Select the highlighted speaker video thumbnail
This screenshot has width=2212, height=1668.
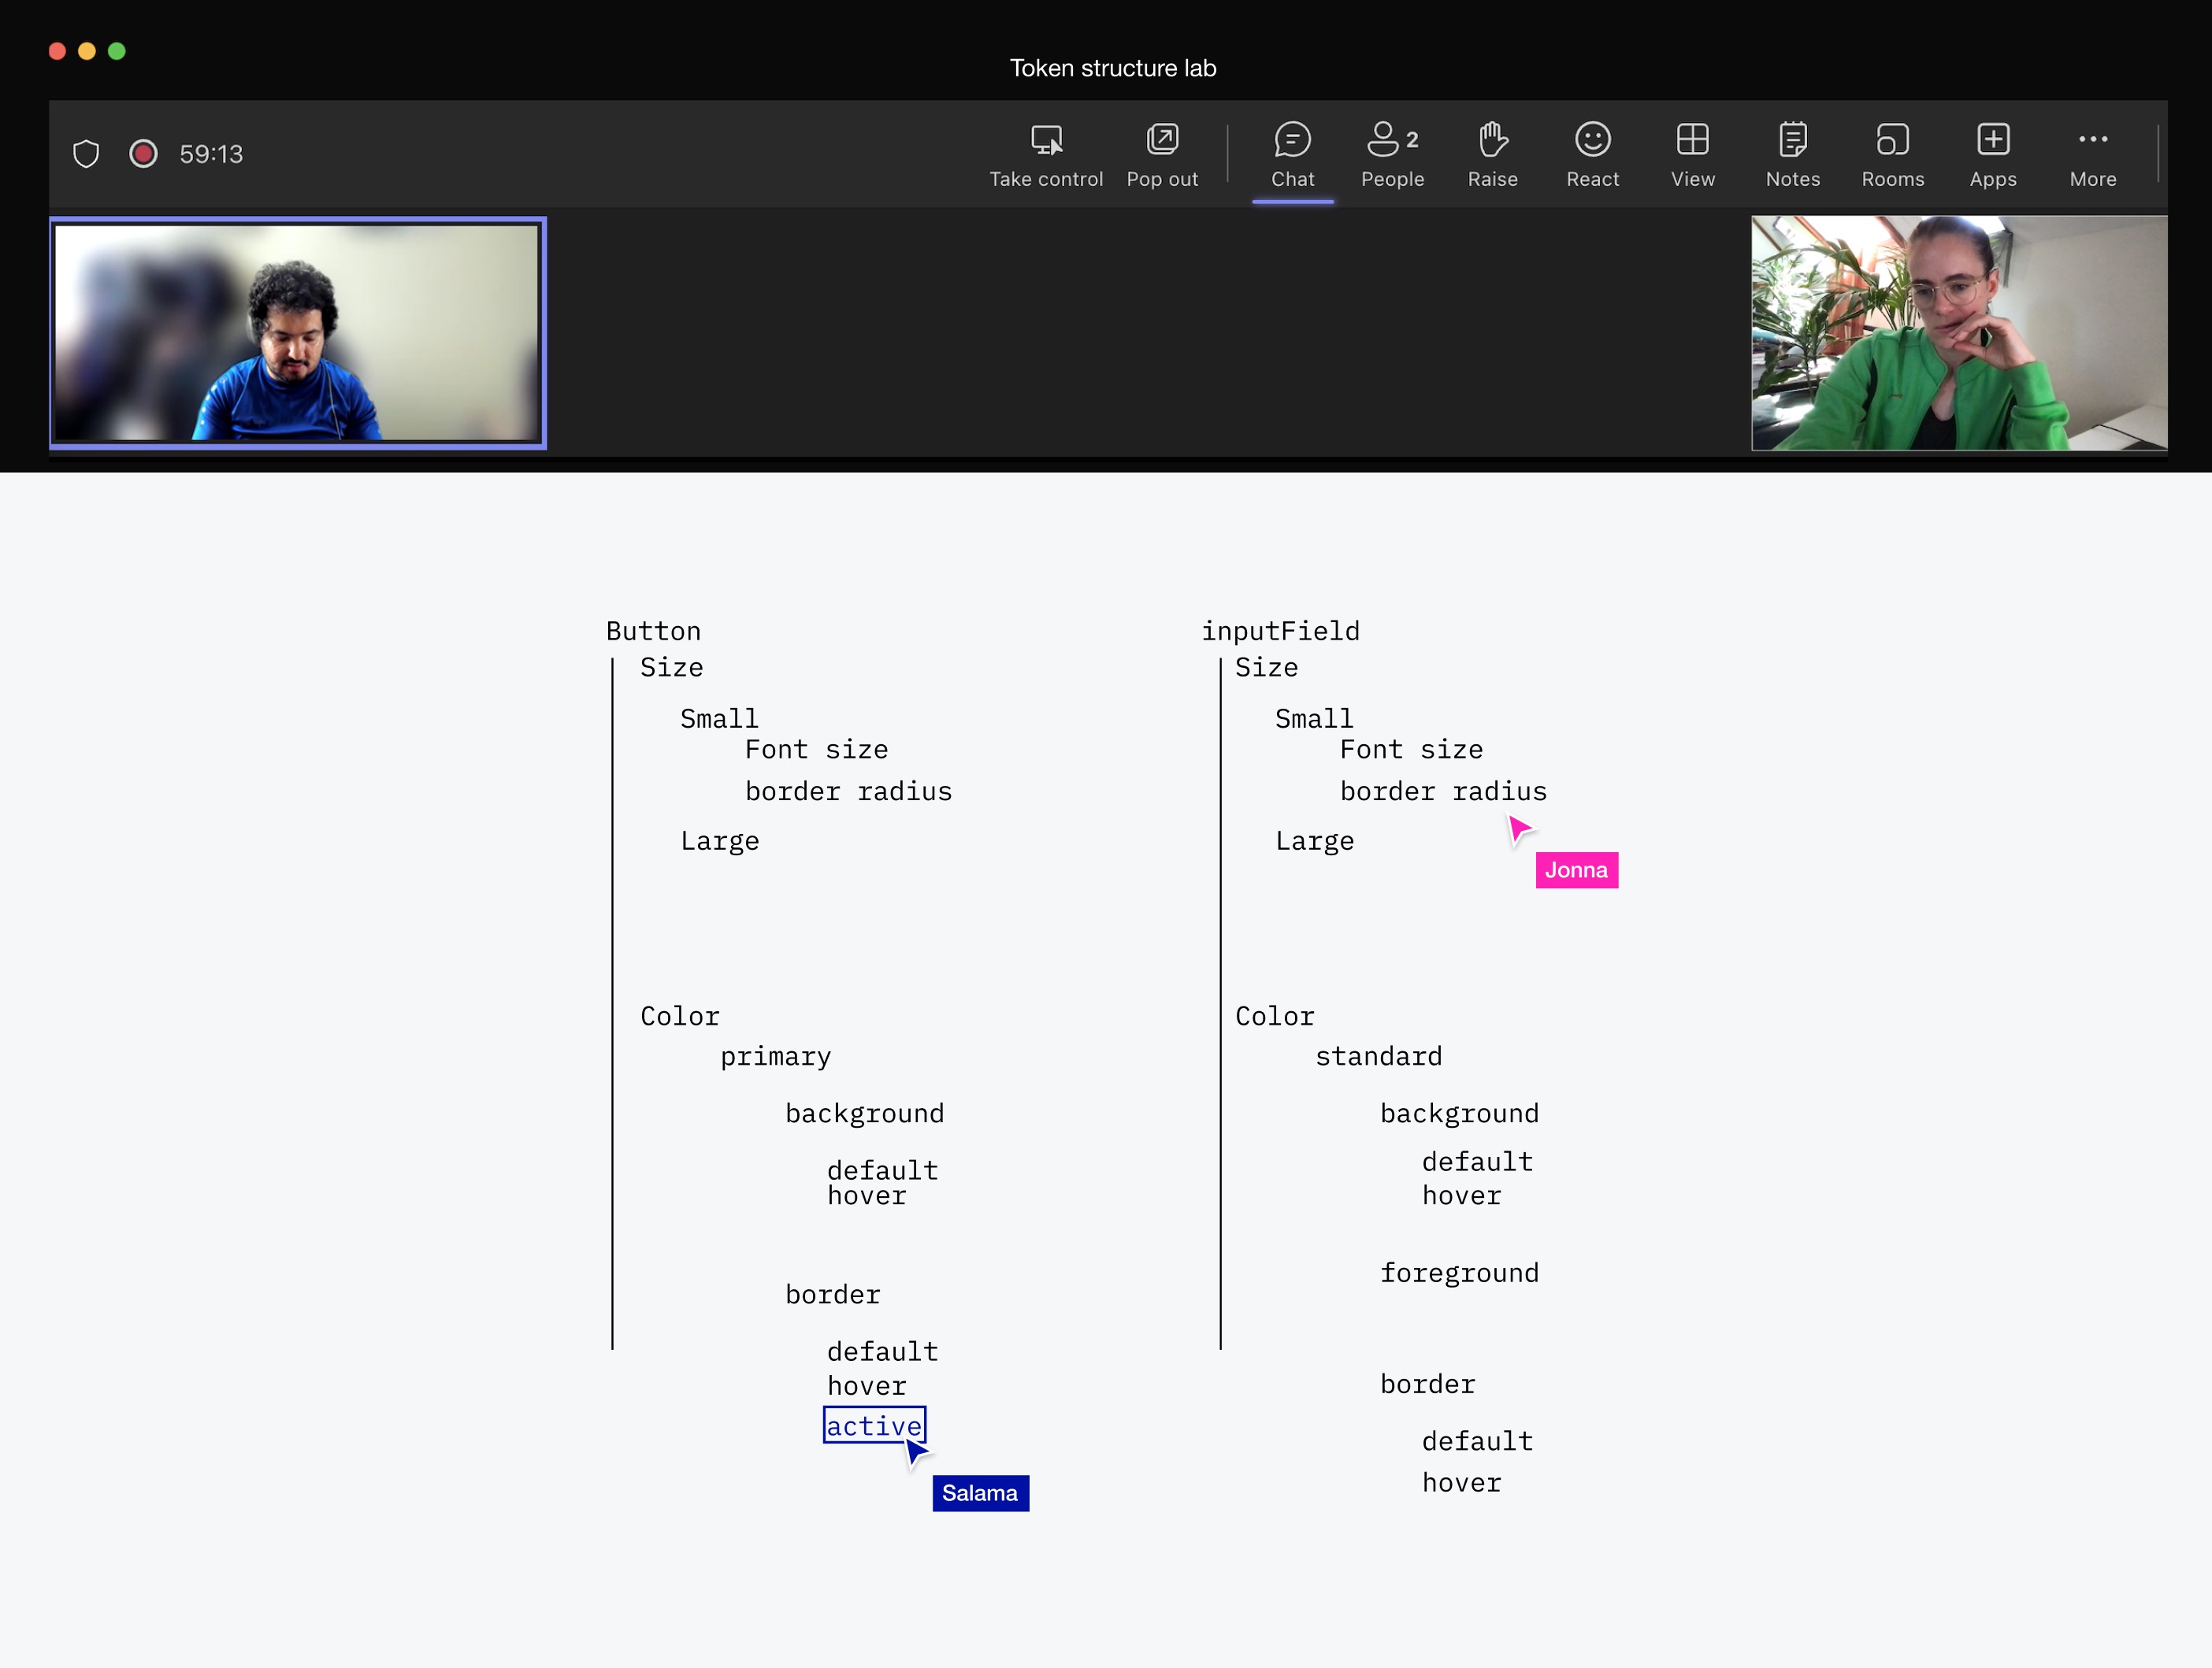click(297, 333)
